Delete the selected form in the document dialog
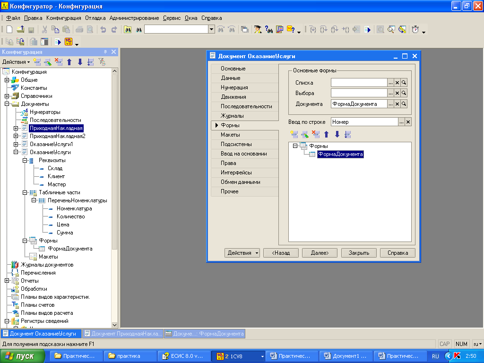 click(x=316, y=134)
